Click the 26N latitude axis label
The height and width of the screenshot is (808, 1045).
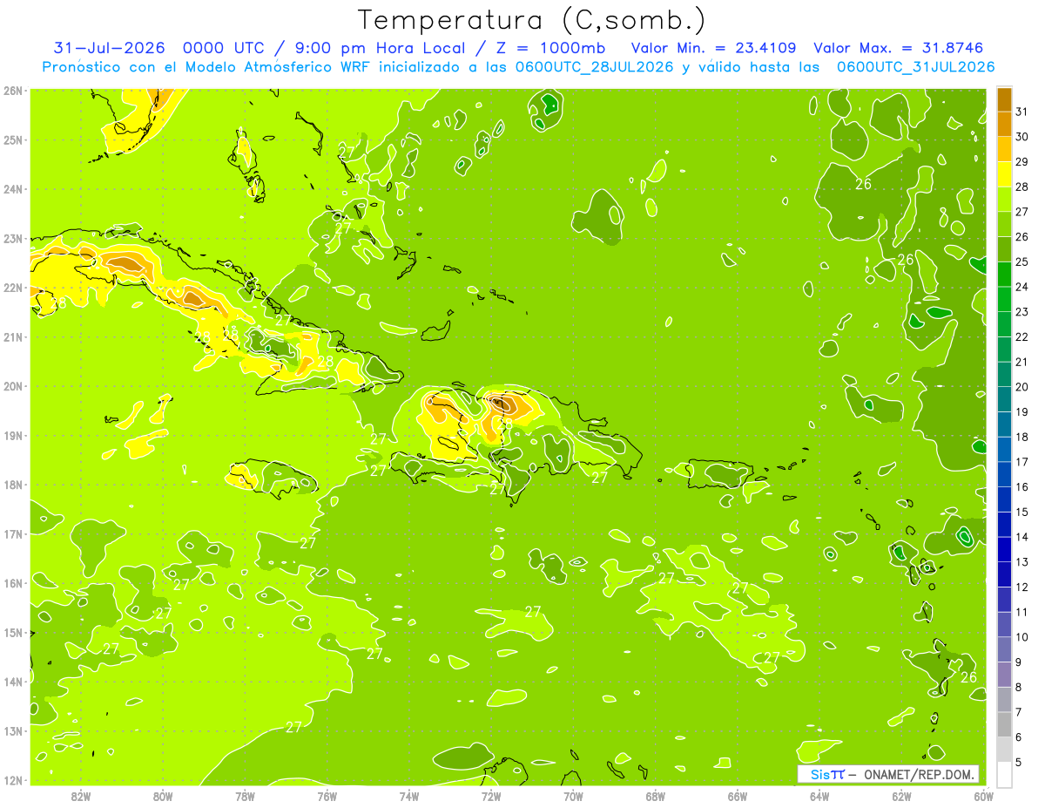[13, 91]
